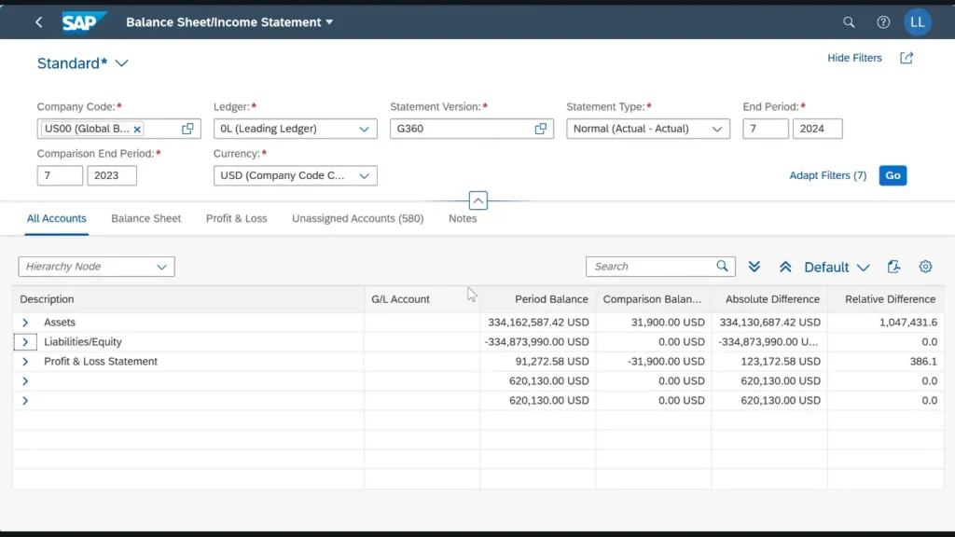Click the export table icon
The height and width of the screenshot is (537, 955).
pyautogui.click(x=893, y=267)
